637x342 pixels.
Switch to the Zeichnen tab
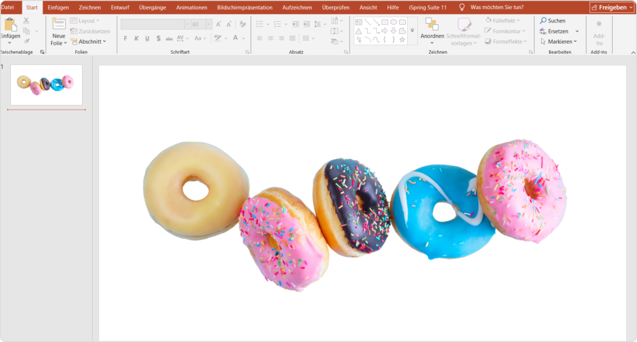90,7
